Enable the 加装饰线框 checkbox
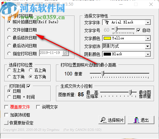 pos(6,115)
